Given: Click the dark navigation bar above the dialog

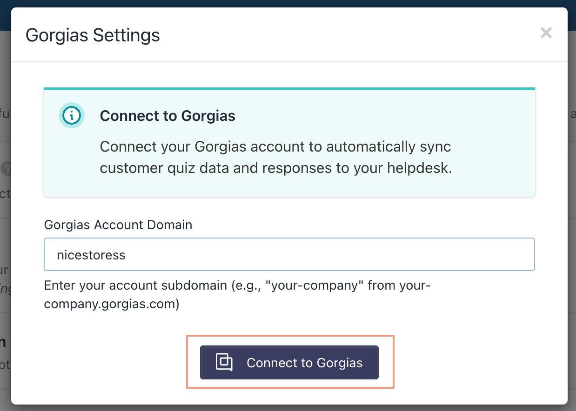Looking at the screenshot, I should (288, 3).
